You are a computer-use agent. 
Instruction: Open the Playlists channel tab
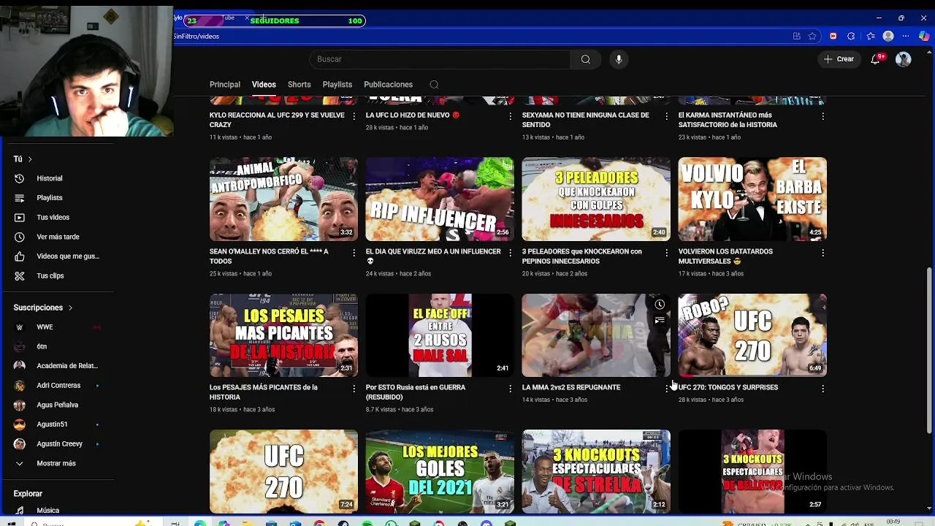[337, 85]
